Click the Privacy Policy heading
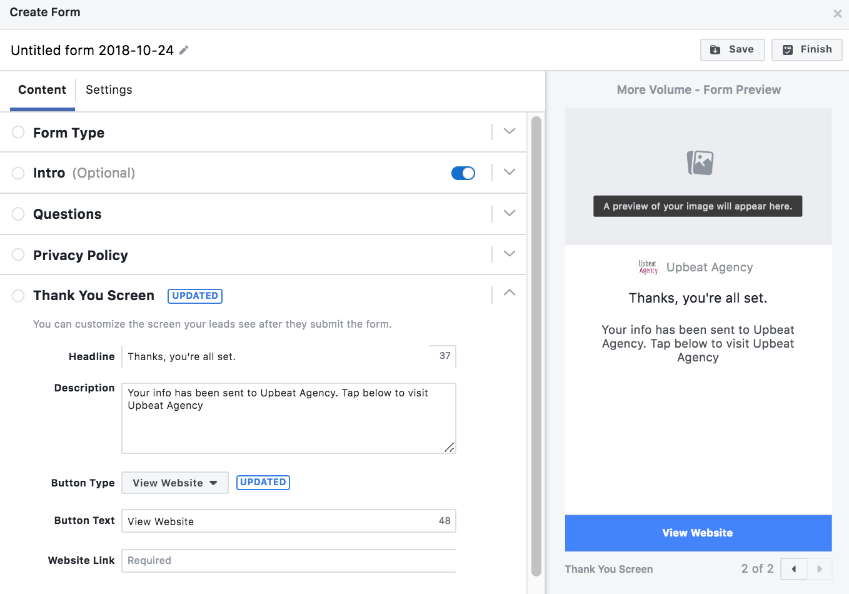 coord(81,255)
